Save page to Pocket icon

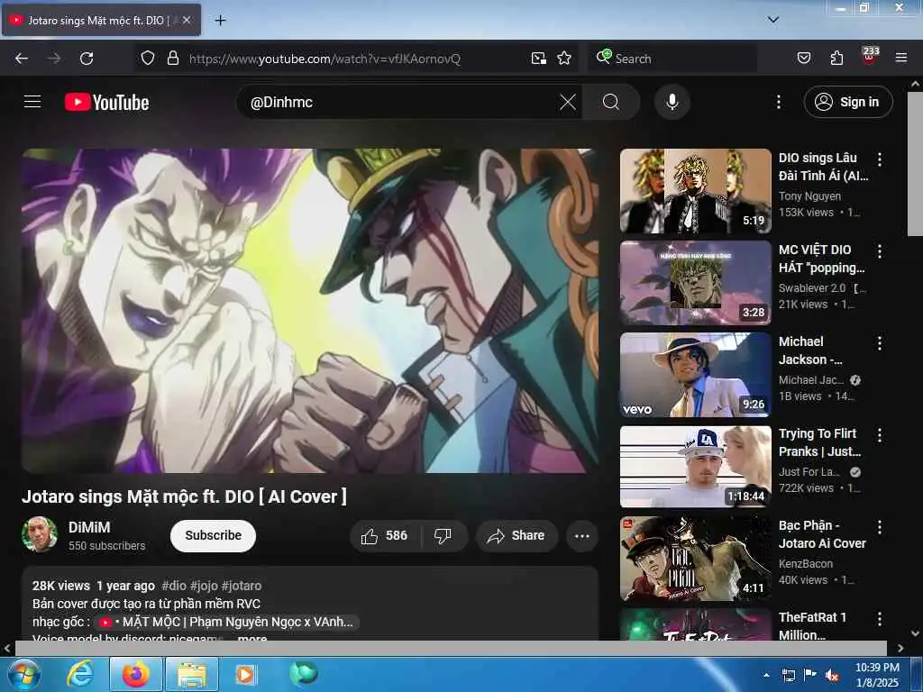[803, 59]
